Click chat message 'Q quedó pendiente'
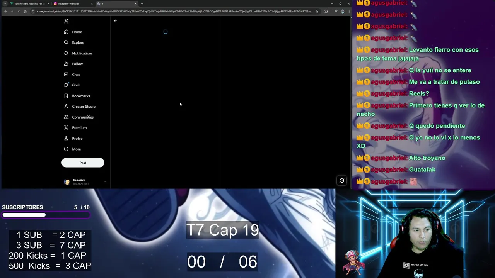This screenshot has height=278, width=495. tap(437, 126)
